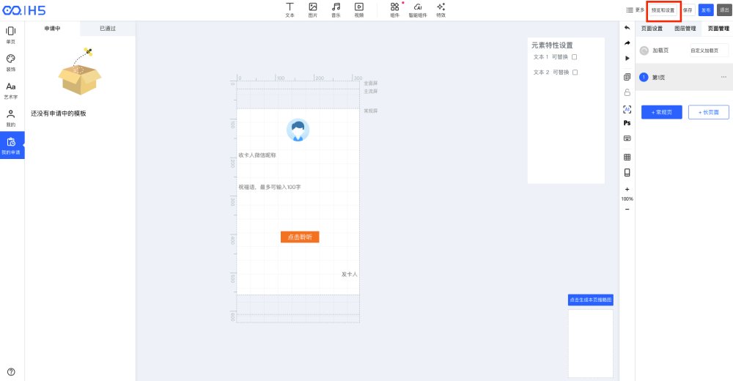Insert an image with 图片 tool
This screenshot has width=733, height=381.
coord(313,10)
